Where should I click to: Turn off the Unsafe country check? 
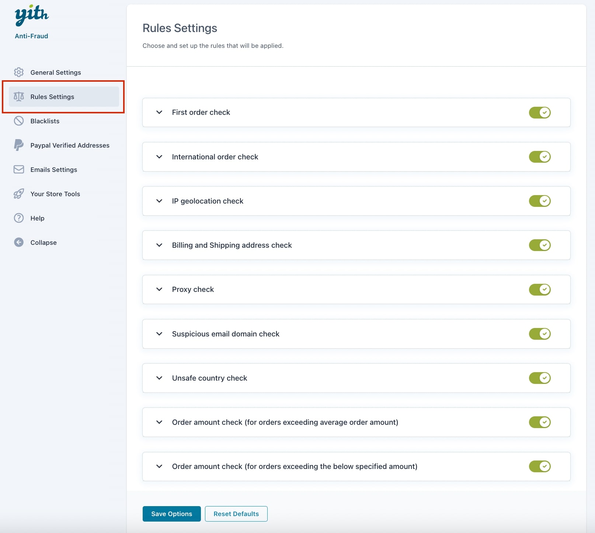(540, 378)
